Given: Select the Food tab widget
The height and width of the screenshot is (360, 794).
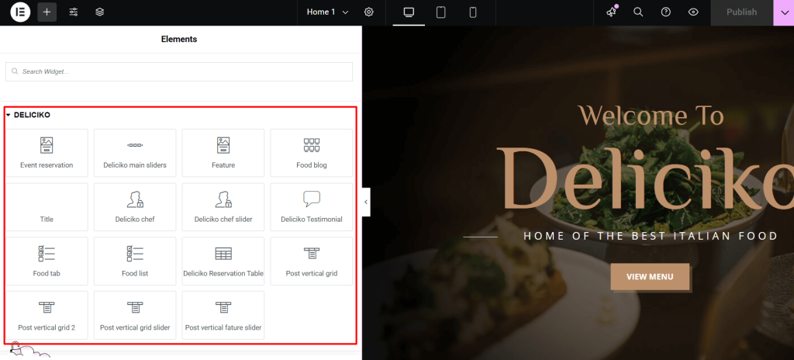Looking at the screenshot, I should pos(47,261).
